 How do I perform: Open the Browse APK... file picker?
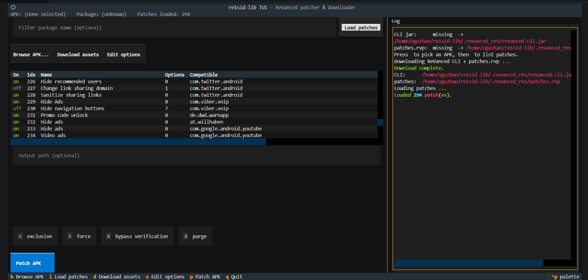pyautogui.click(x=31, y=55)
